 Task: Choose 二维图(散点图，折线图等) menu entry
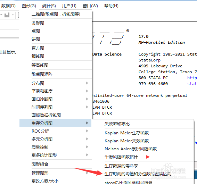[x=56, y=14]
